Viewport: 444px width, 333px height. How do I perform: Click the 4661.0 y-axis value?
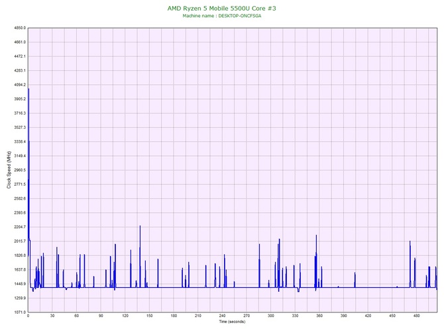pyautogui.click(x=19, y=42)
